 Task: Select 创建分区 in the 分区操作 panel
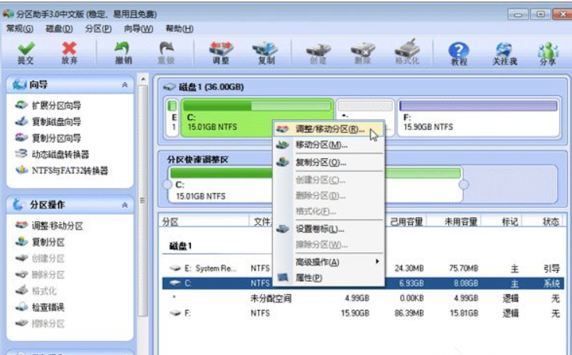[x=40, y=258]
